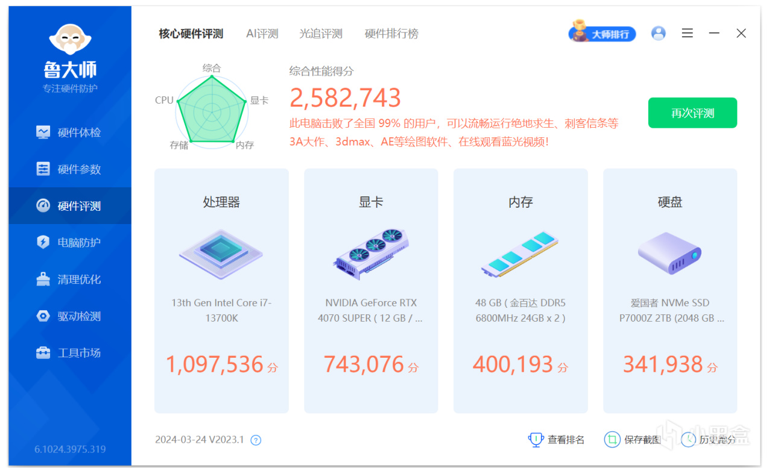Image resolution: width=772 pixels, height=468 pixels.
Task: Click the date 2024-03-24 V2023.1 text
Action: [200, 440]
